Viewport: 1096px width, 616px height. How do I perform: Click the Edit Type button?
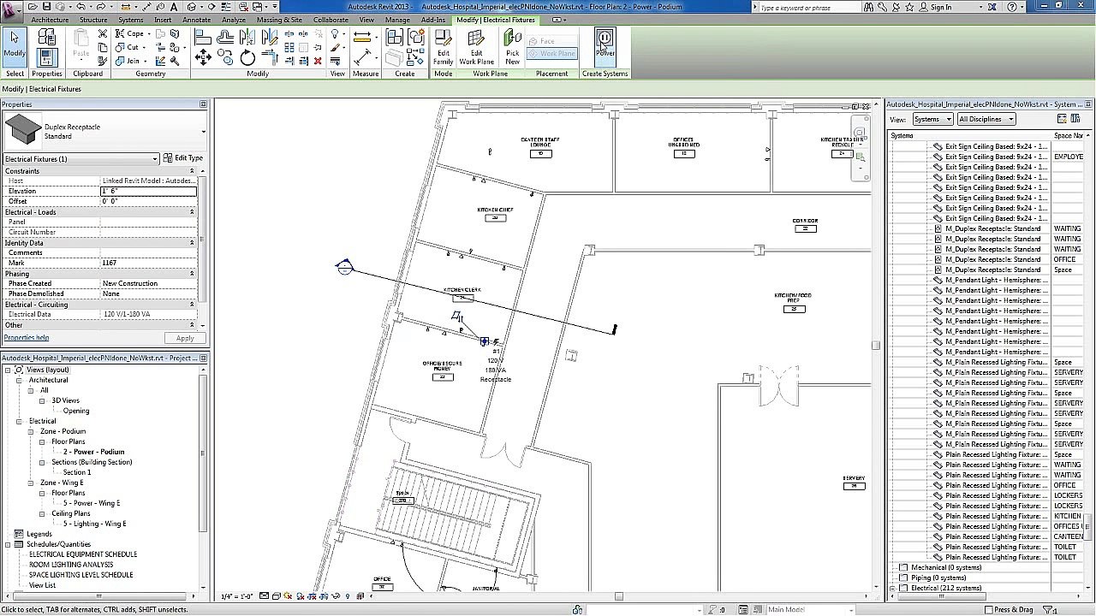coord(183,158)
